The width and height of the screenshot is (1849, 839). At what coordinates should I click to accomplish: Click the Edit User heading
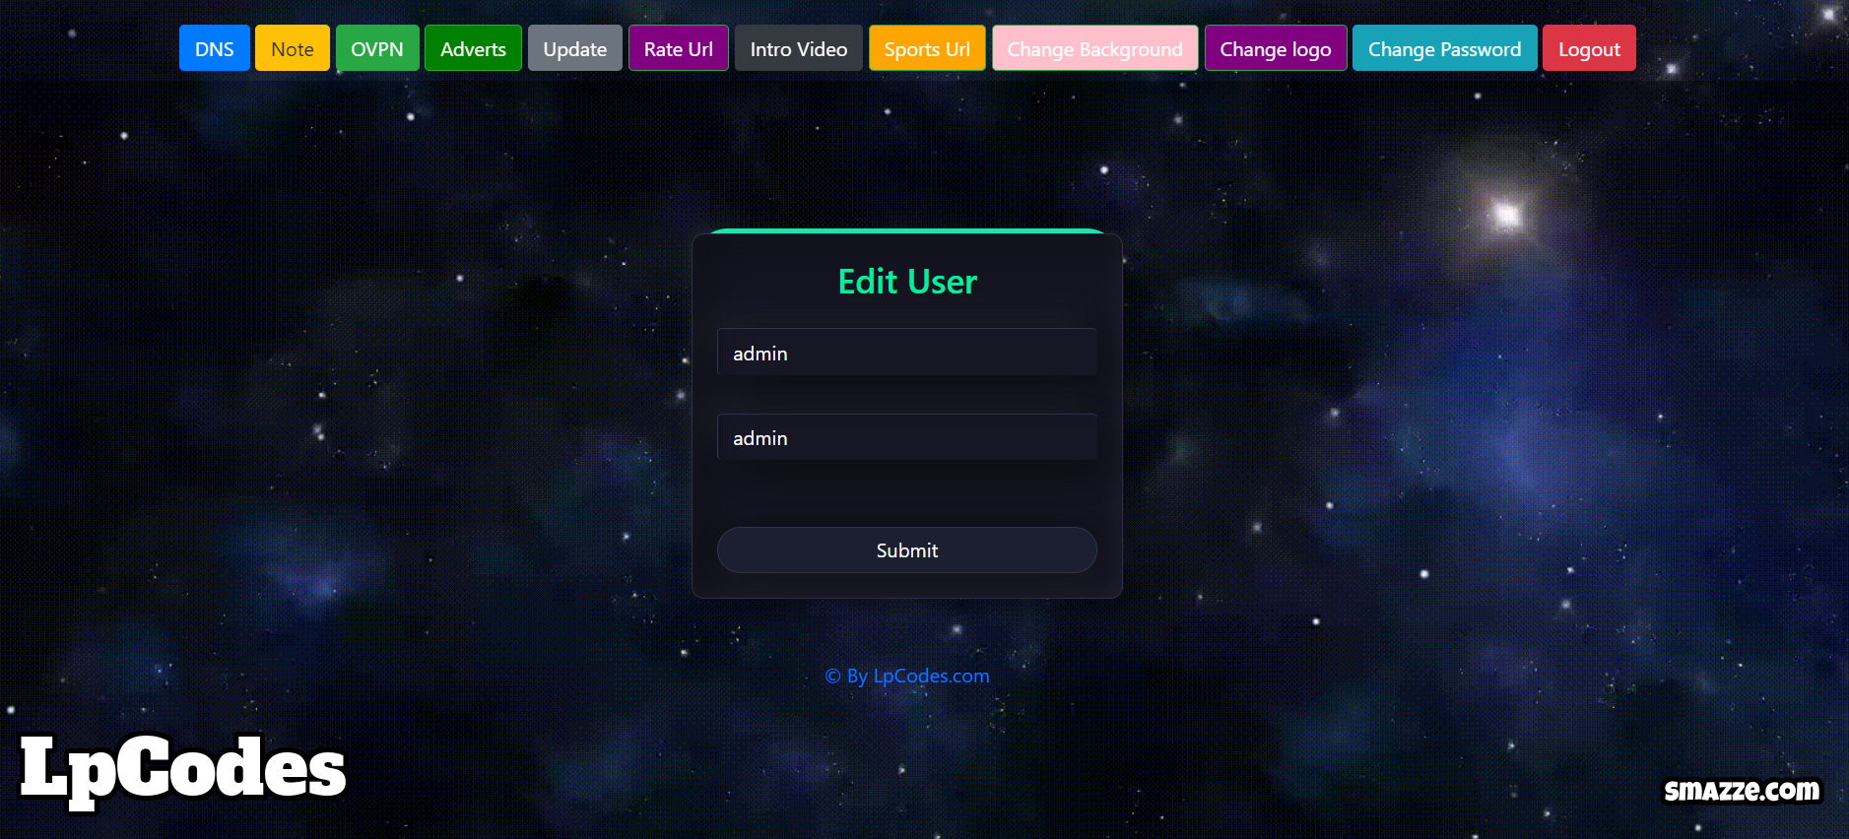click(906, 282)
